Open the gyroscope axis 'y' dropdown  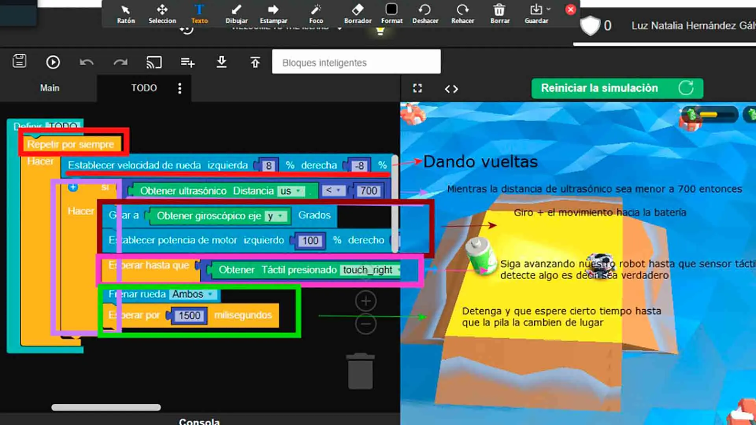click(x=276, y=216)
